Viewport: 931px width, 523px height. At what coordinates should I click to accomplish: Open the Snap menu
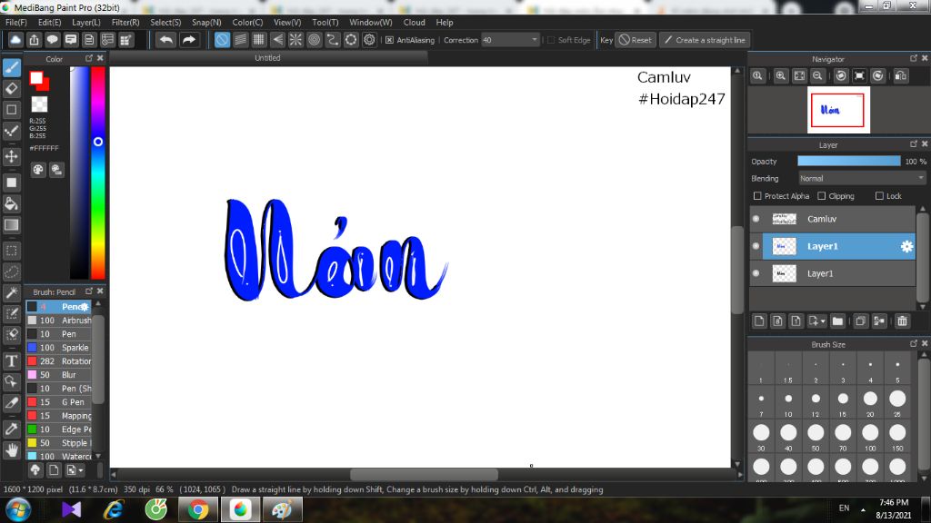[206, 22]
